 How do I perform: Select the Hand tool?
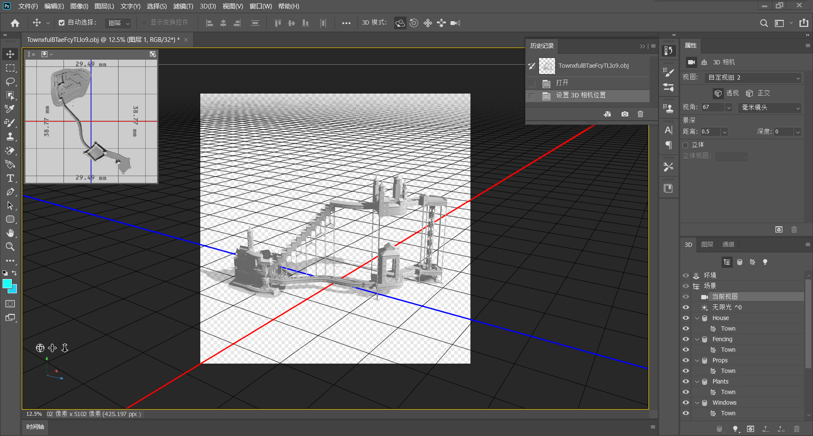coord(10,233)
